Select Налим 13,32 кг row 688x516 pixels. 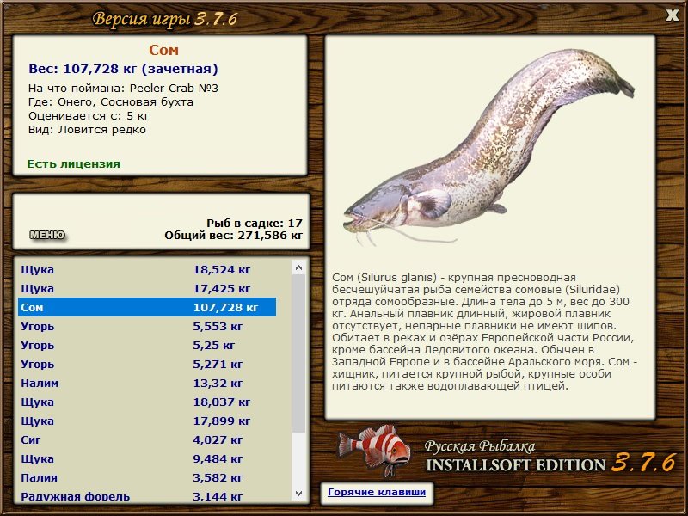(147, 383)
